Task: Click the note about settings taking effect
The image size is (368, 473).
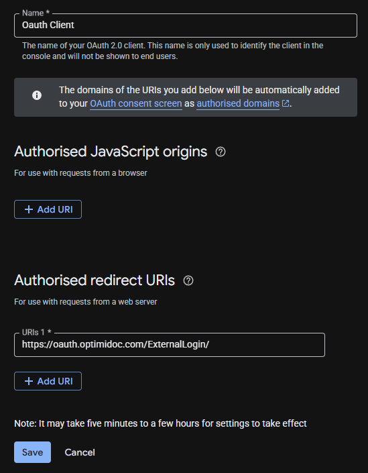Action: [160, 423]
